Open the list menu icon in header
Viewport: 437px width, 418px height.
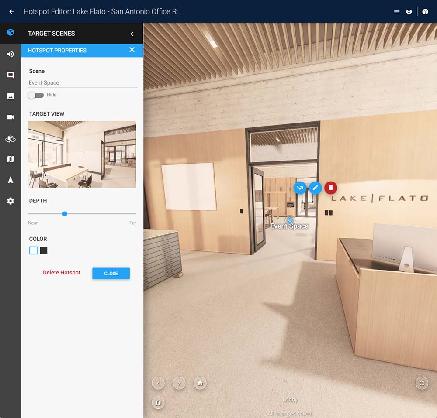396,12
